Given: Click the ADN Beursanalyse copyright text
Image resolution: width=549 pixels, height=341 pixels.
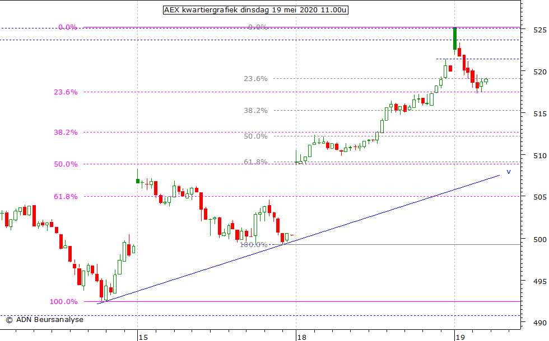Looking at the screenshot, I should click(x=45, y=319).
